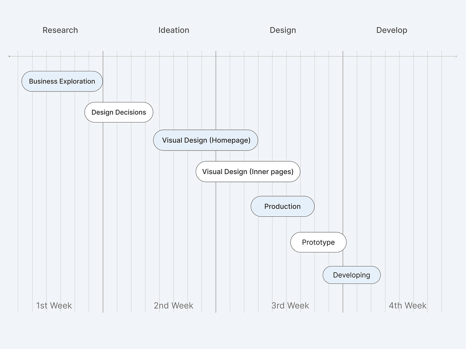
Task: Open the Developing task bar
Action: coord(351,275)
